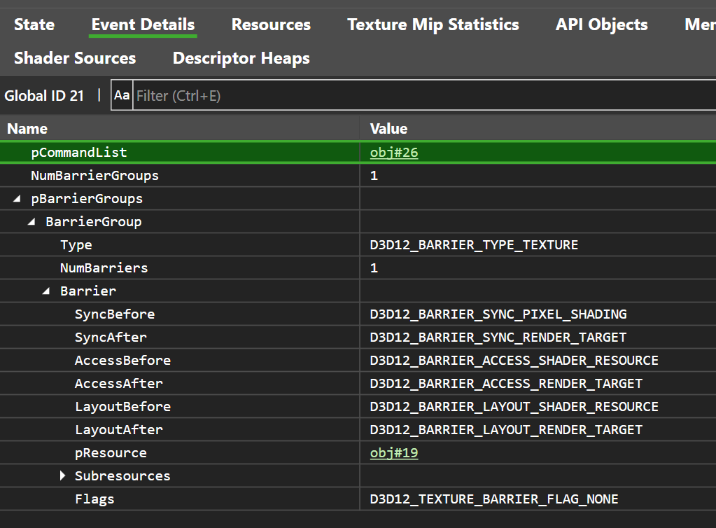Collapse the pBarrierGroups tree node
The height and width of the screenshot is (528, 716).
click(17, 199)
